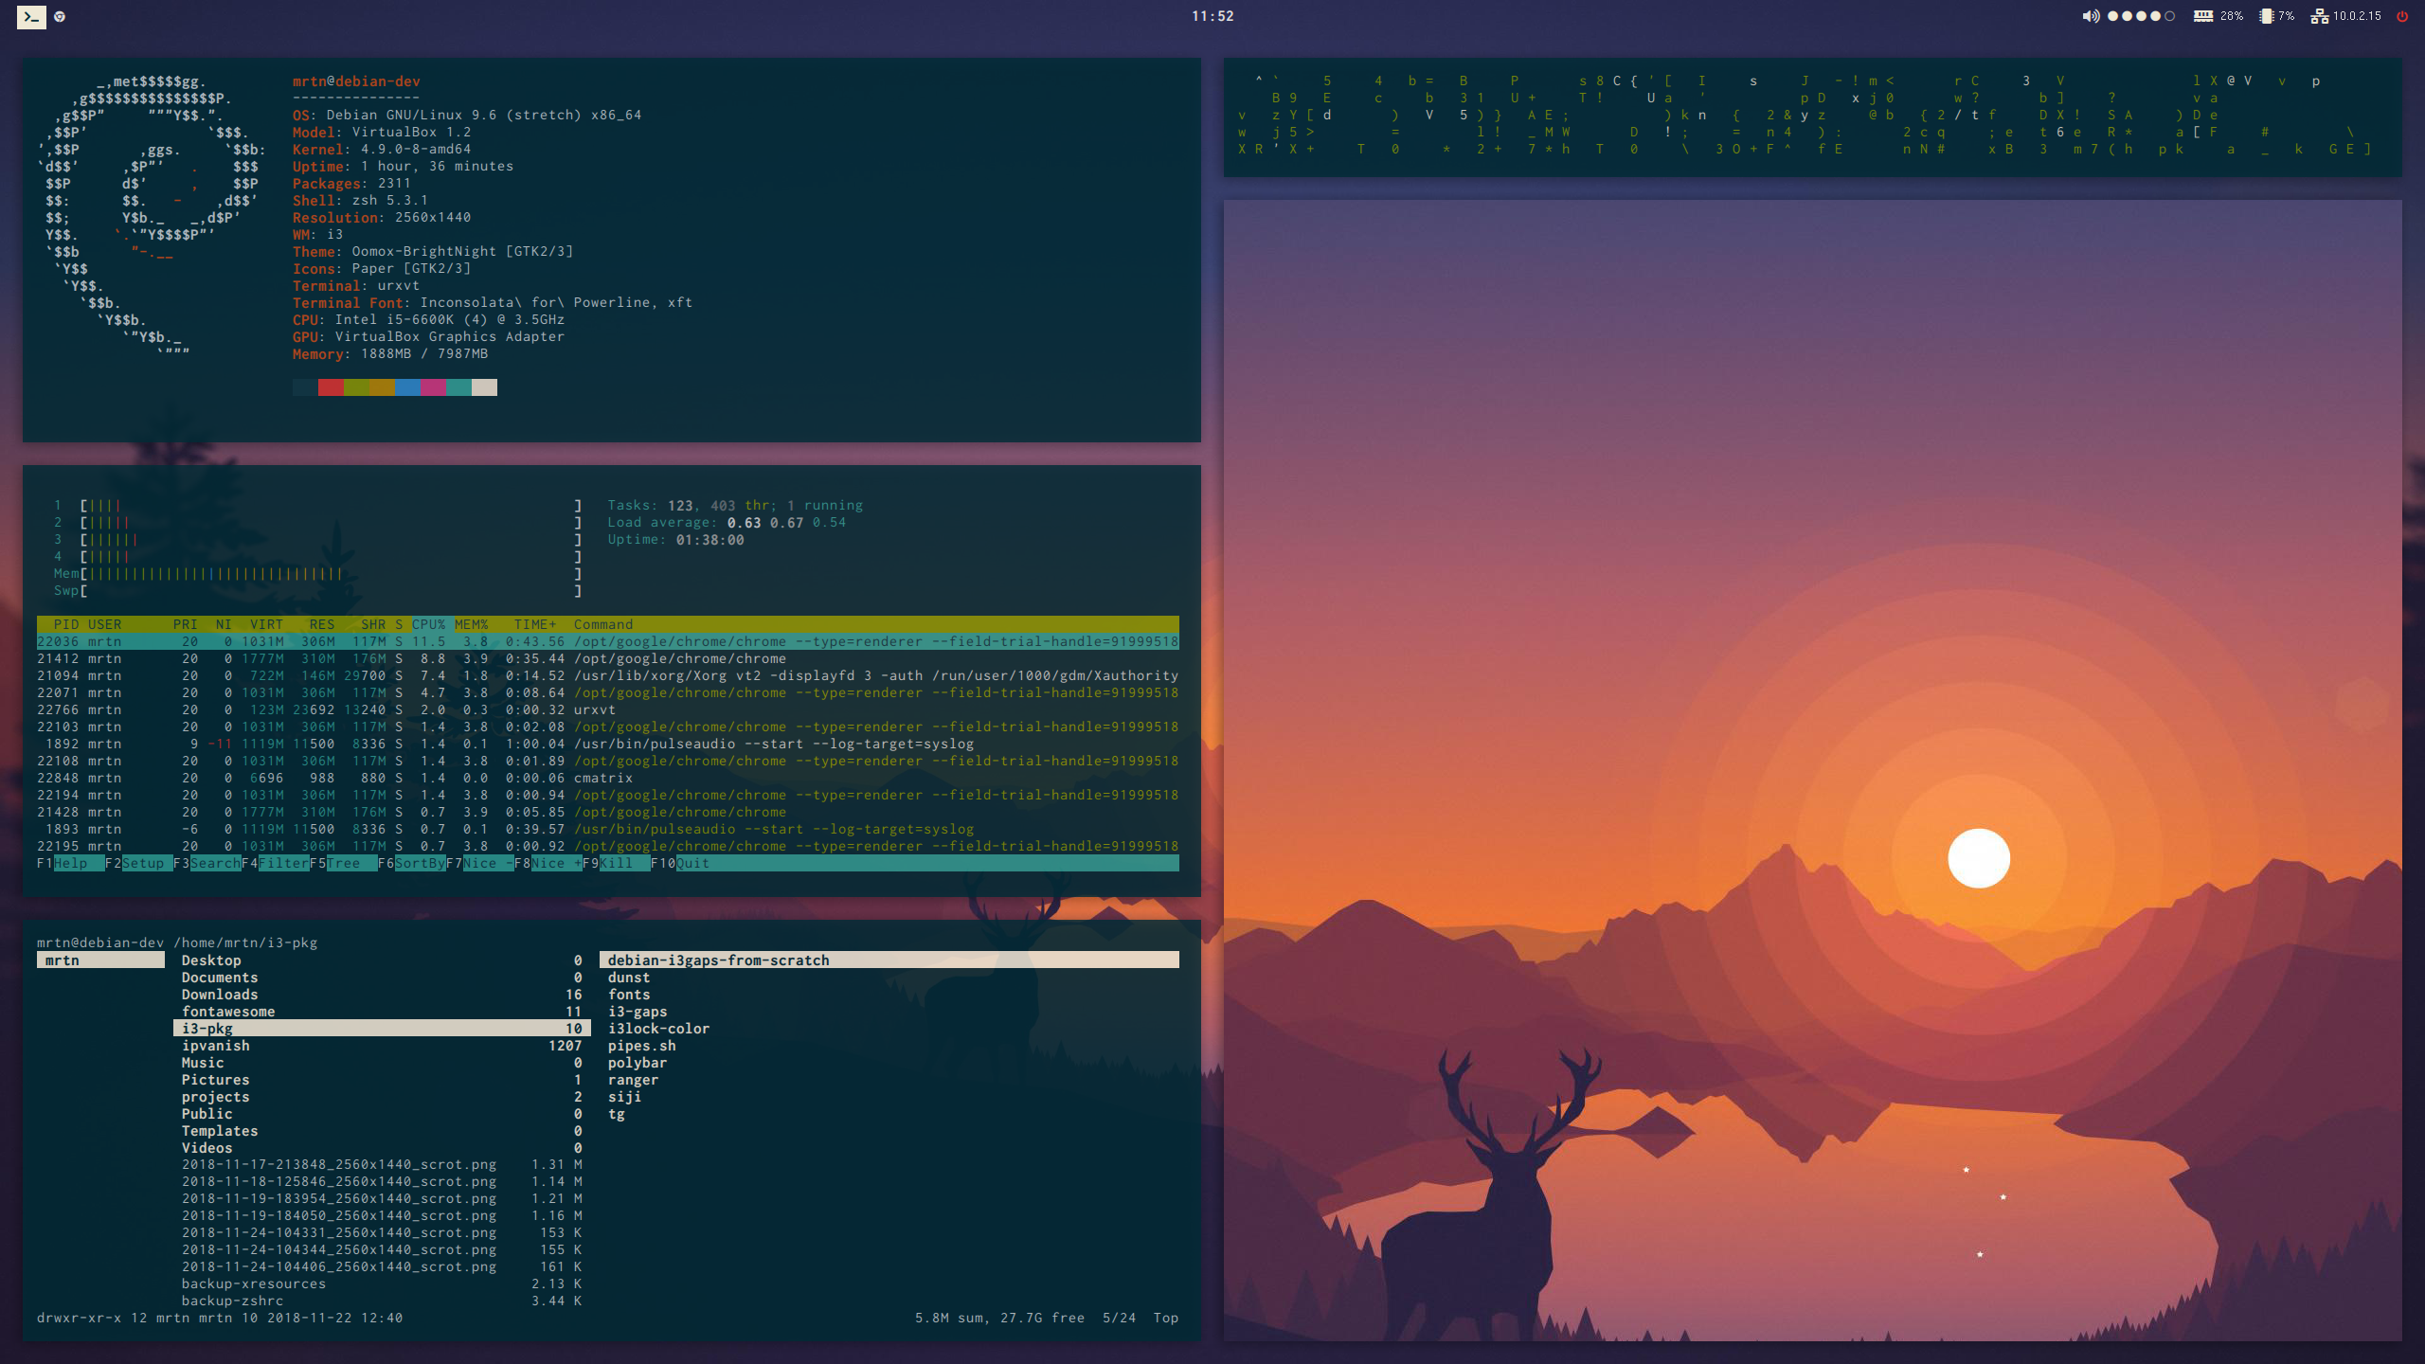The image size is (2425, 1364).
Task: Sort by the CPU% column header
Action: [x=428, y=624]
